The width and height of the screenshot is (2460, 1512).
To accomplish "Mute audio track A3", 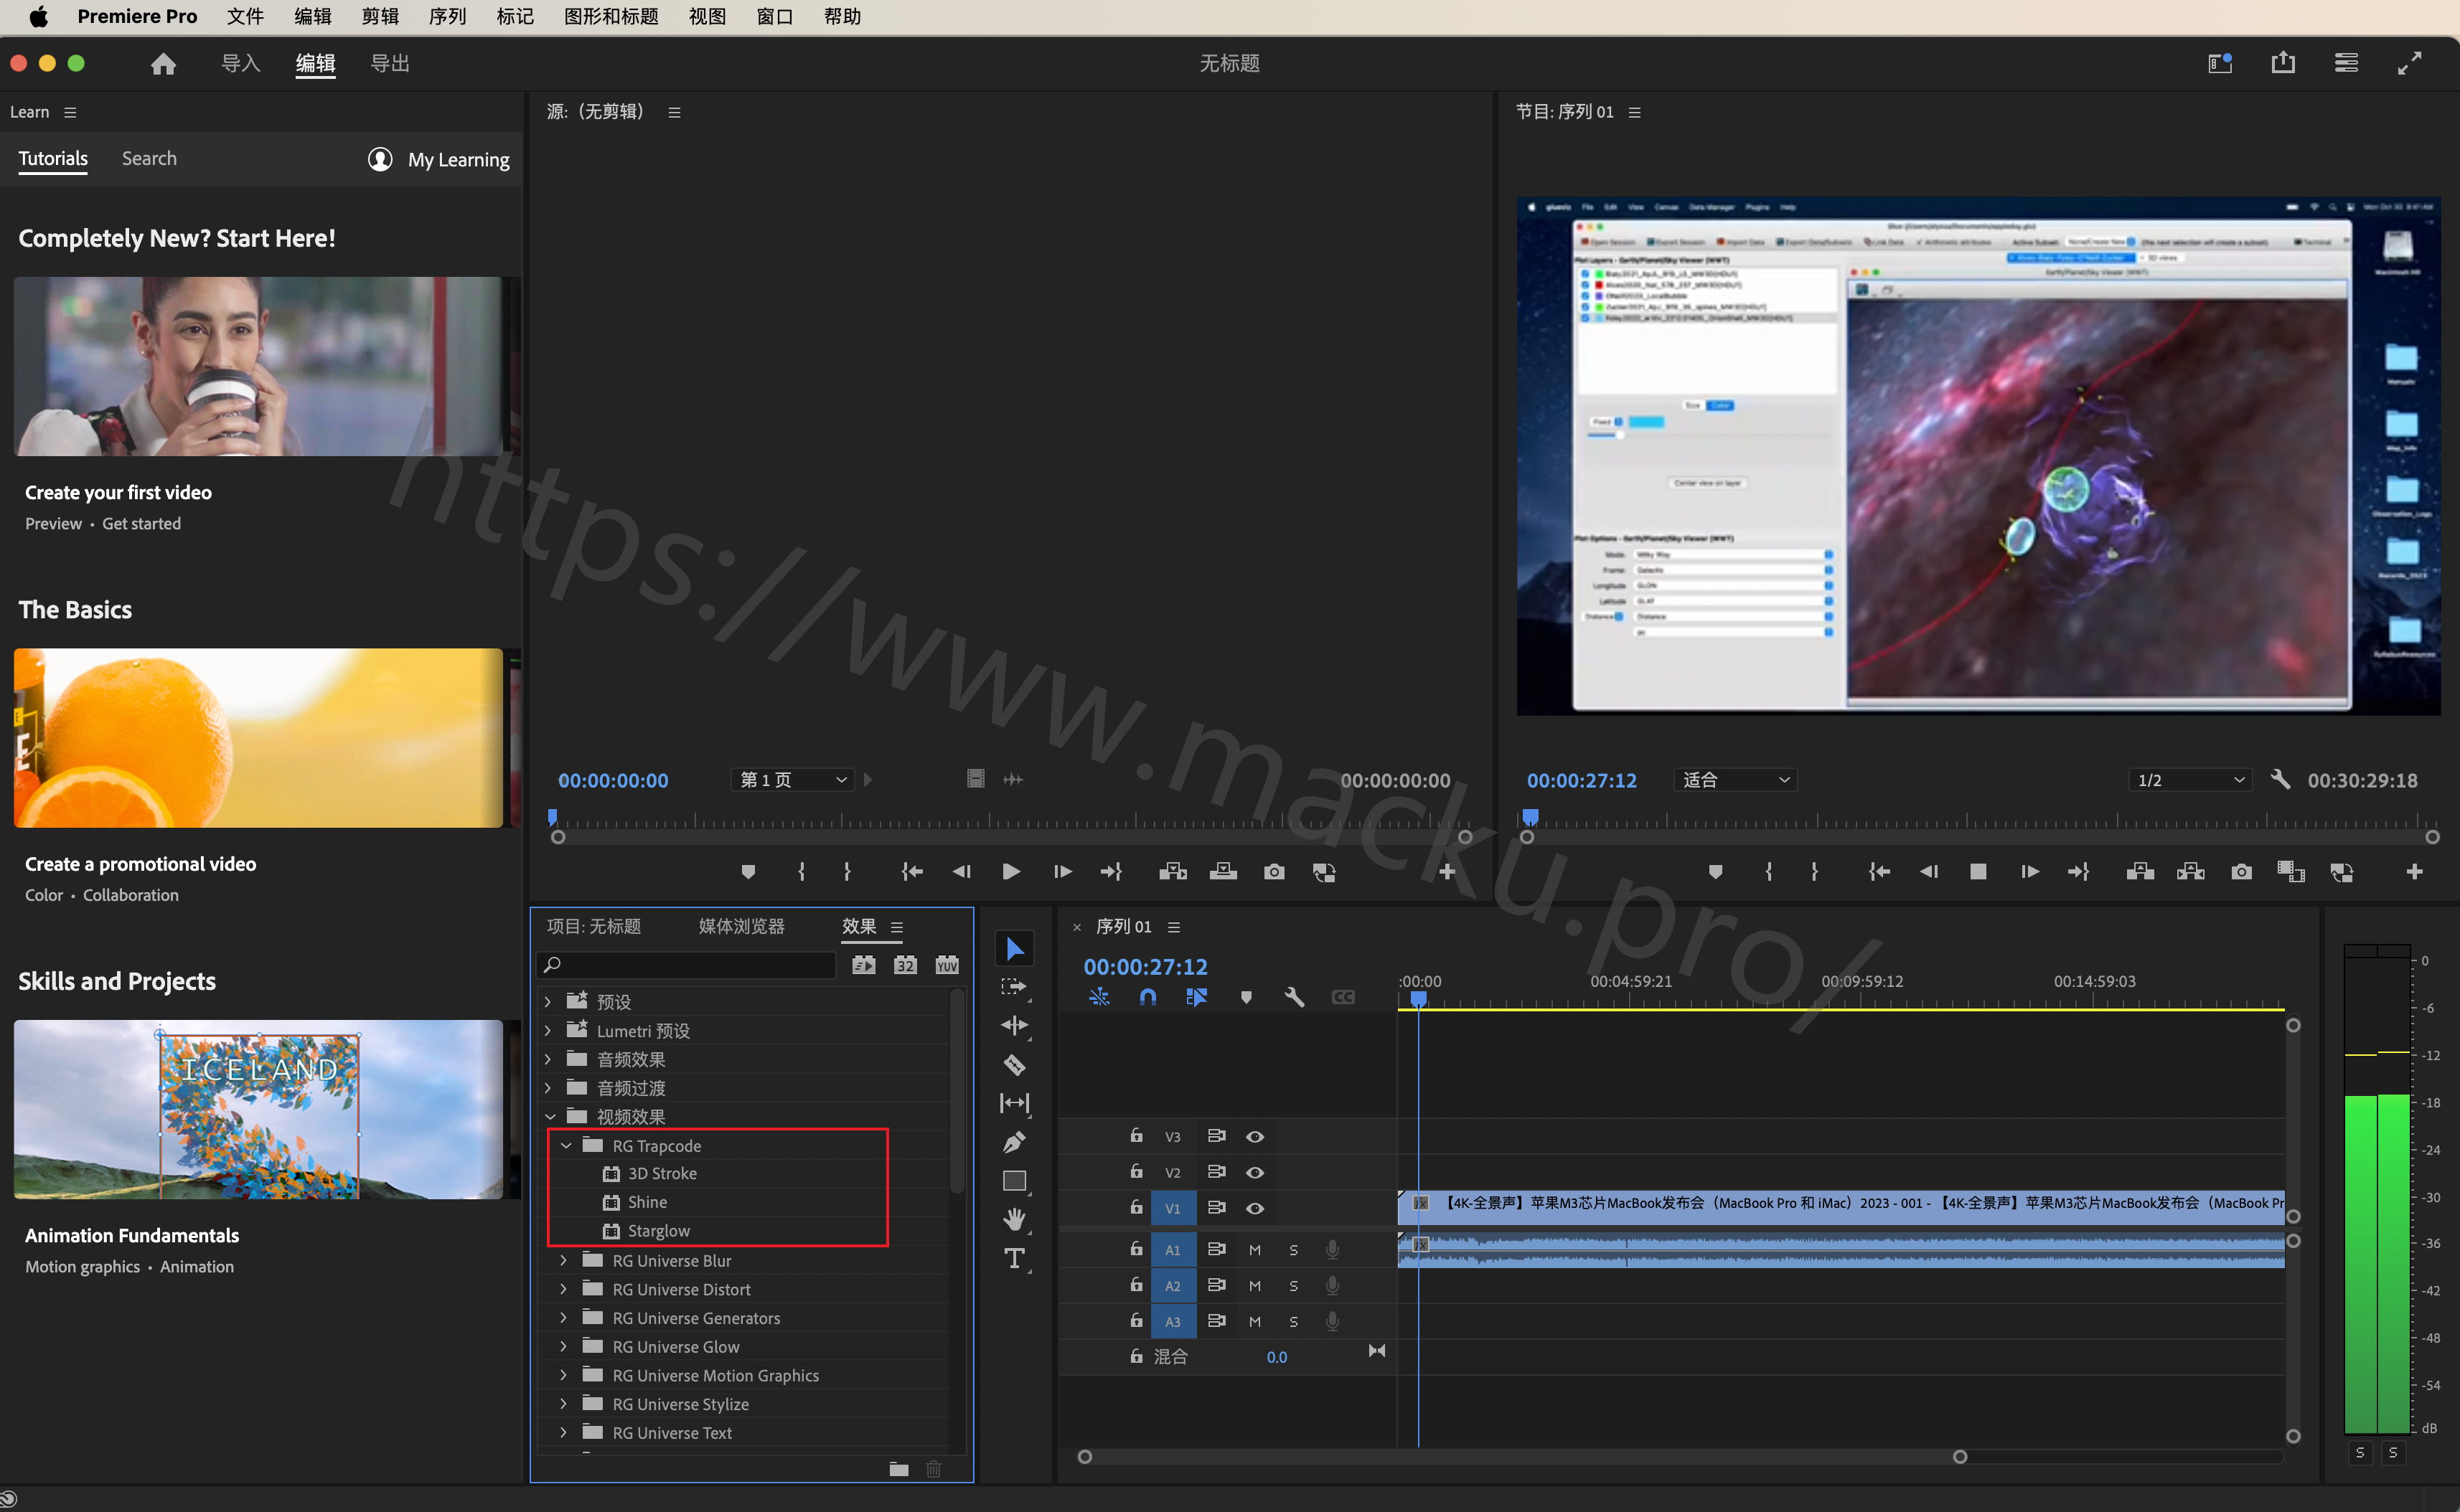I will (x=1254, y=1322).
